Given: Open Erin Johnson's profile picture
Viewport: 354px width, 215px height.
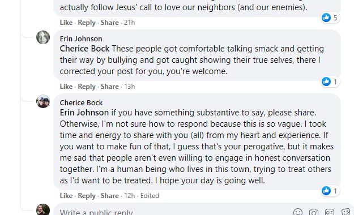Looking at the screenshot, I should [43, 37].
